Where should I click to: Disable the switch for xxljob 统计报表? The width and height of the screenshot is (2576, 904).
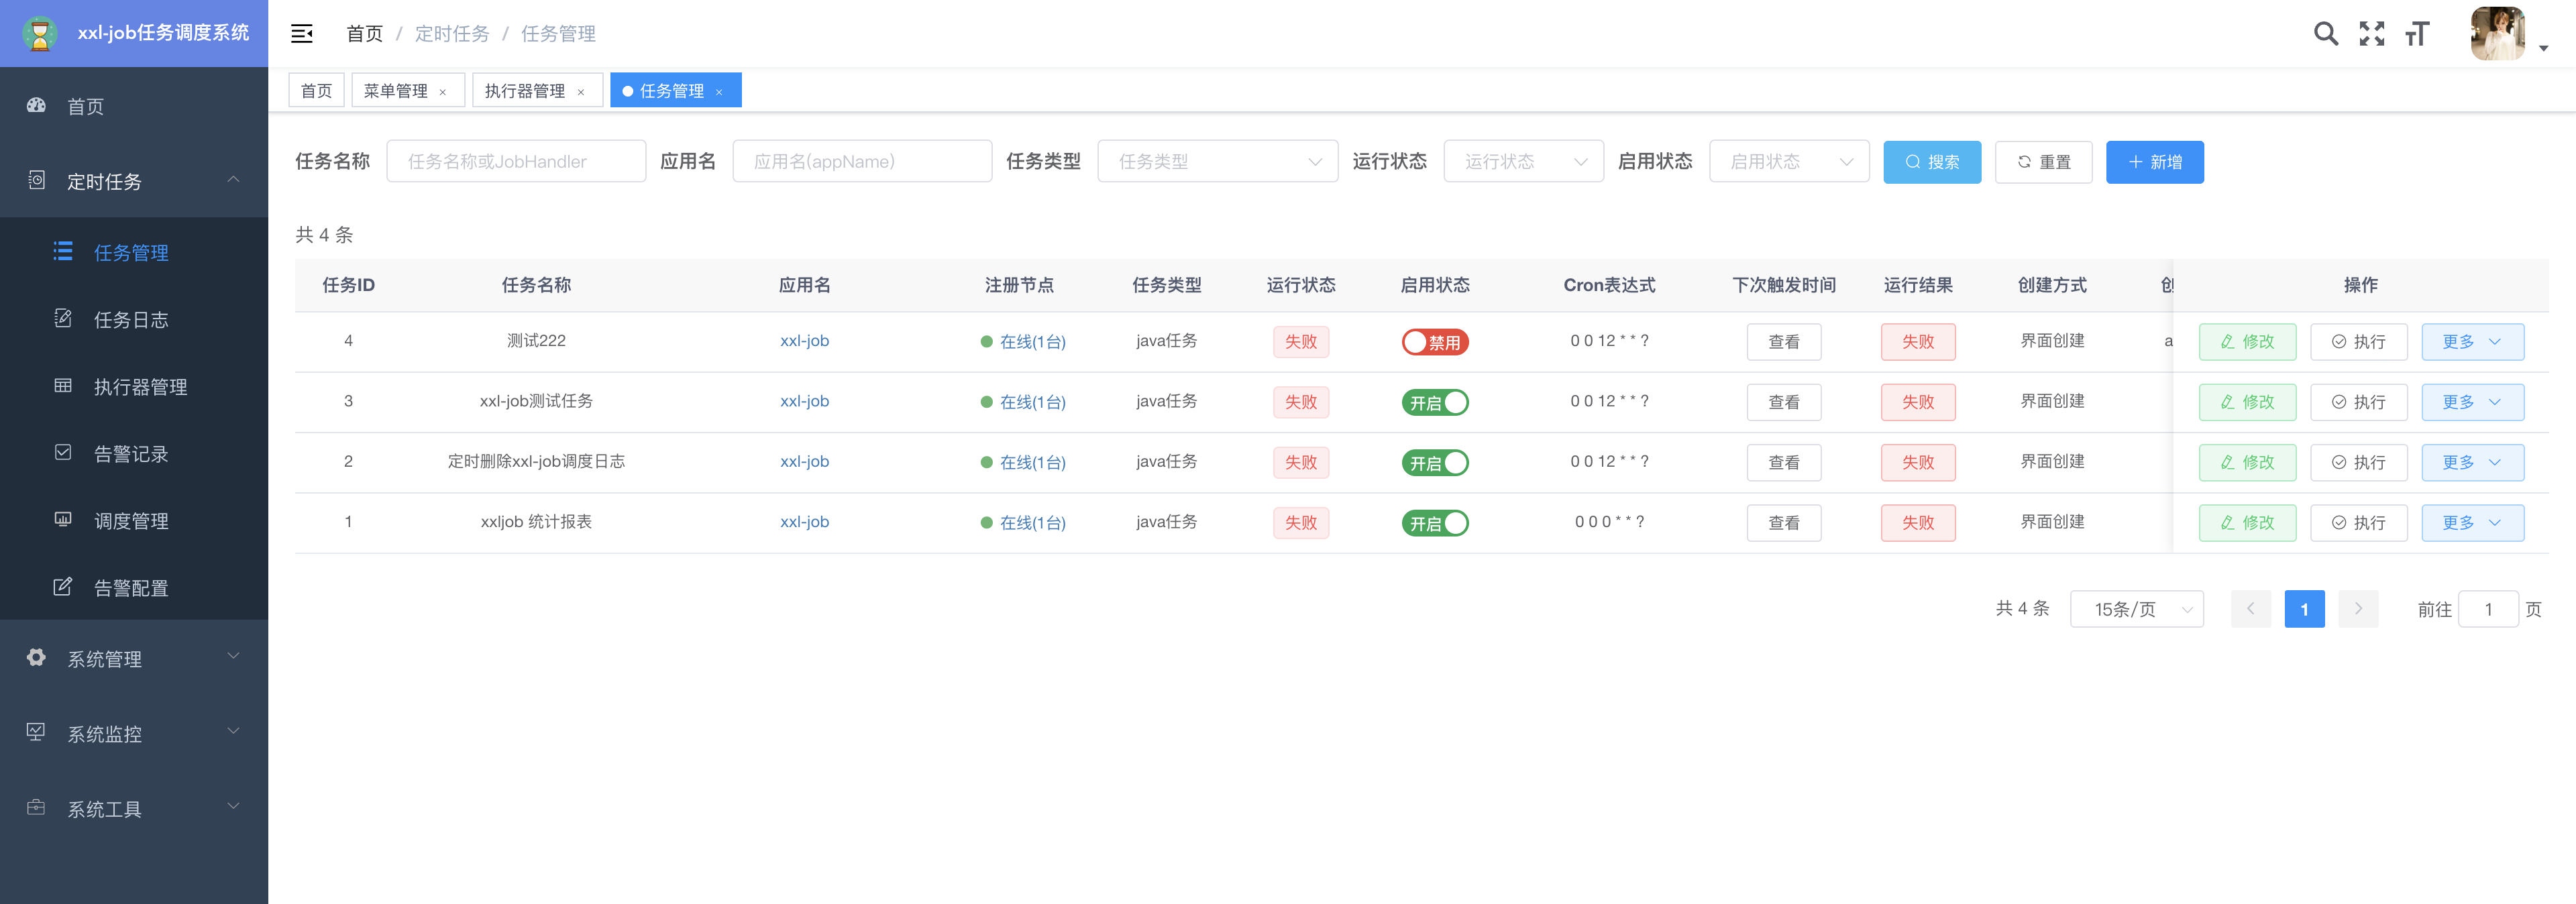[1434, 523]
